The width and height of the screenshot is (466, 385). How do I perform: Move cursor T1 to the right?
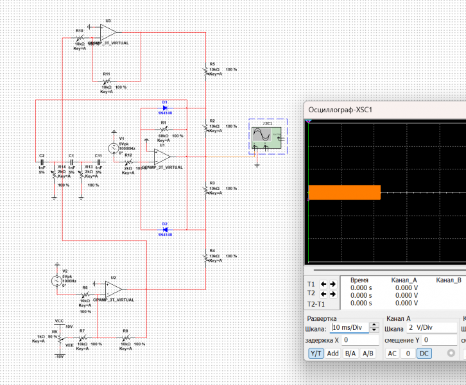point(332,284)
